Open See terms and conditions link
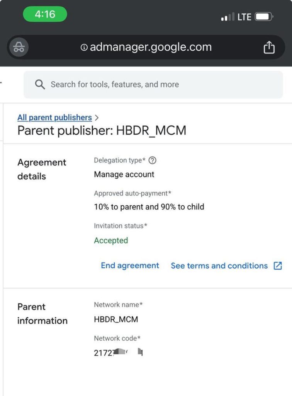292x396 pixels. [219, 266]
